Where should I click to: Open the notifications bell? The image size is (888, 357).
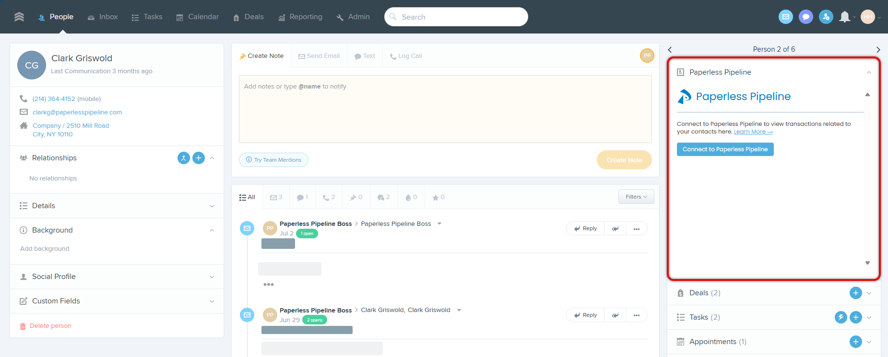[845, 17]
